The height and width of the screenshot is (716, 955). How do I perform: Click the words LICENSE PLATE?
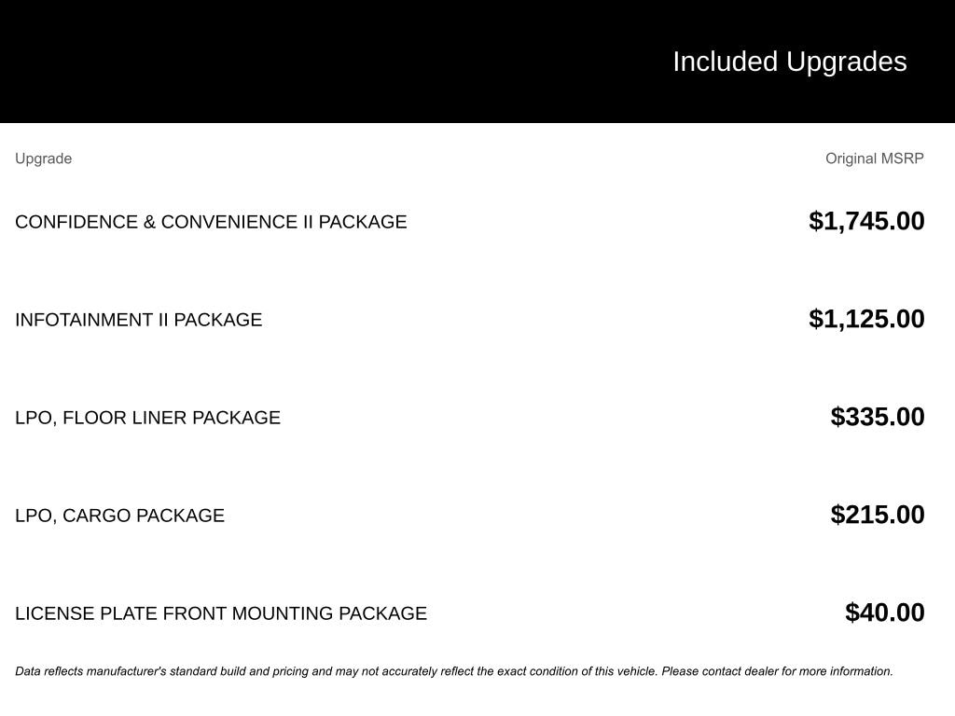click(x=86, y=613)
